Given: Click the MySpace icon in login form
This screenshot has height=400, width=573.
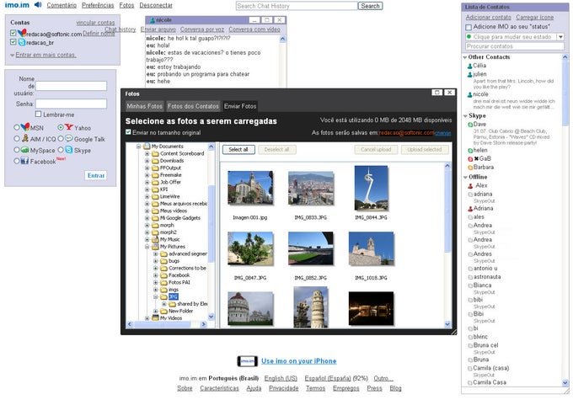Looking at the screenshot, I should coord(24,150).
